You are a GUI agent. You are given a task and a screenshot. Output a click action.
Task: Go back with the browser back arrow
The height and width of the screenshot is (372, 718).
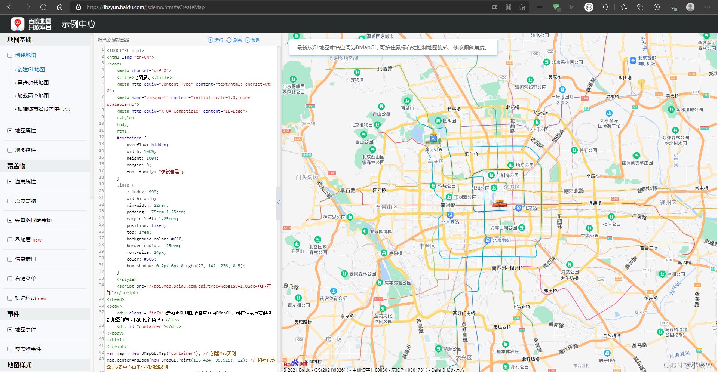click(x=10, y=7)
